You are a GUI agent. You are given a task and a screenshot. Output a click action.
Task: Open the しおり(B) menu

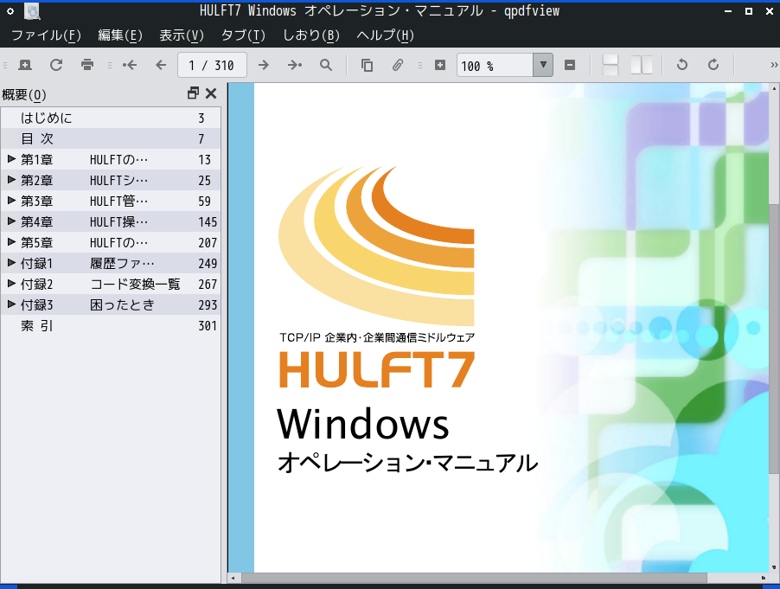click(311, 35)
